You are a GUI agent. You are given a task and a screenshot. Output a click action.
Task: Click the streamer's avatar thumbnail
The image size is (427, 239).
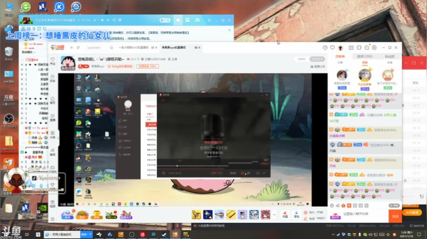[x=68, y=63]
